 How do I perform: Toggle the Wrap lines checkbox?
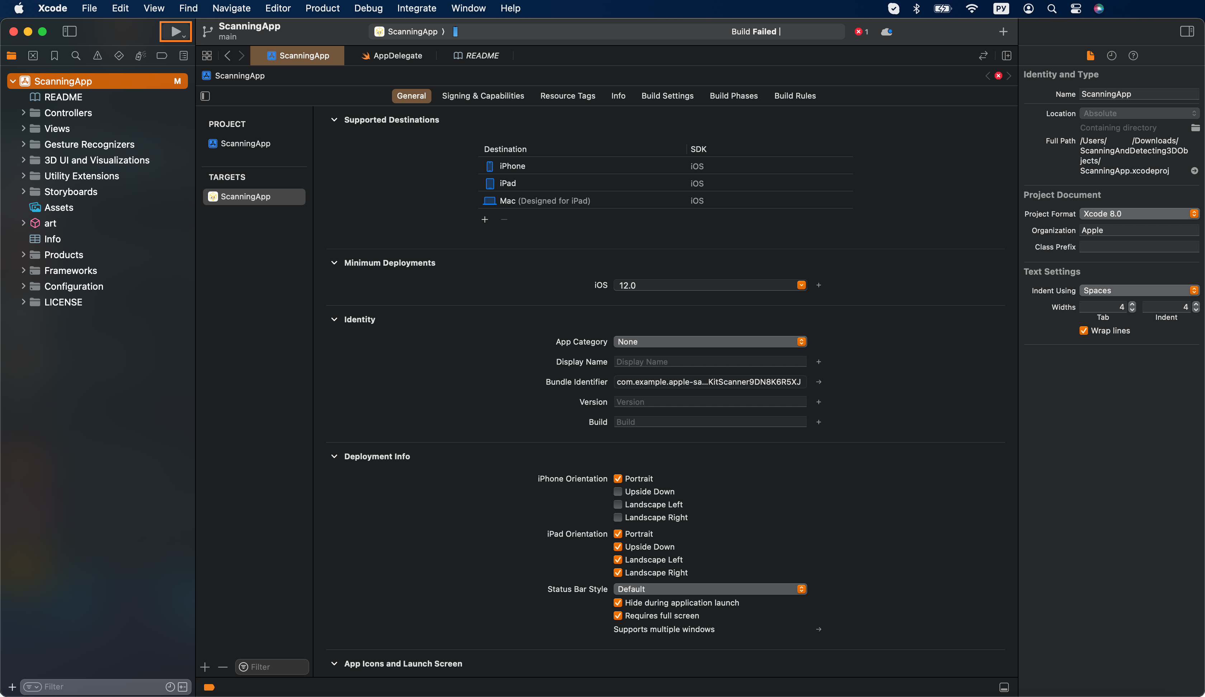(x=1083, y=331)
